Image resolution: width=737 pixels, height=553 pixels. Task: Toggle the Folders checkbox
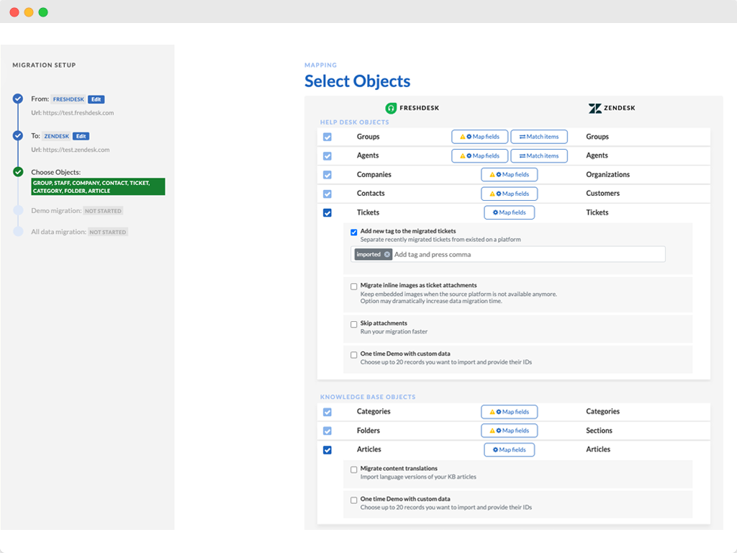327,431
